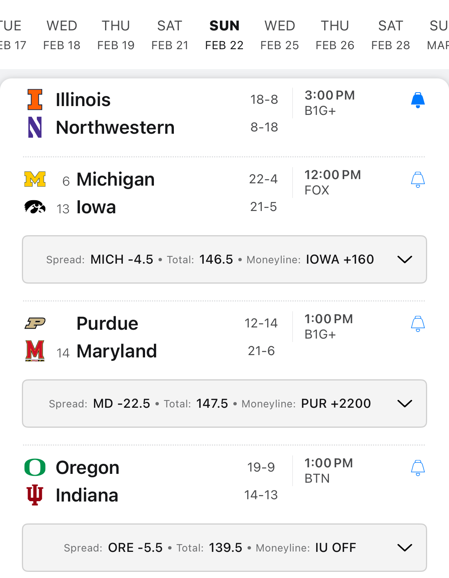Tap the Northwestern purple N logo
Viewport: 449px width, 578px height.
point(35,127)
